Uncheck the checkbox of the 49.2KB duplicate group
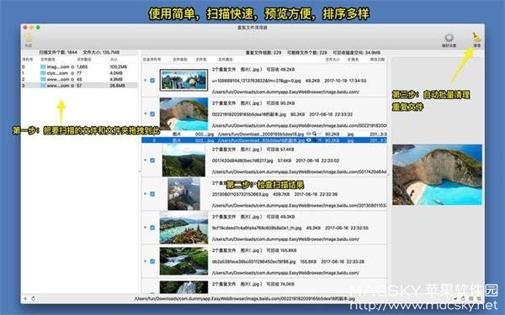The width and height of the screenshot is (505, 315). (x=152, y=81)
